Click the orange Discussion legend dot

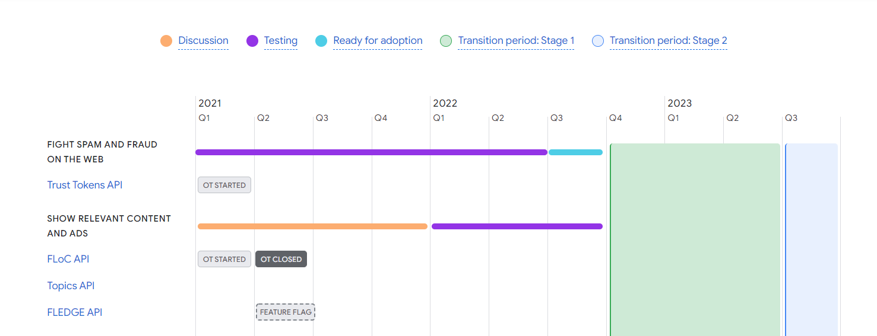[166, 41]
